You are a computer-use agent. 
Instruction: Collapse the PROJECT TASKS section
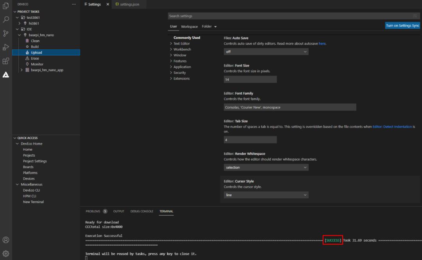pos(15,12)
